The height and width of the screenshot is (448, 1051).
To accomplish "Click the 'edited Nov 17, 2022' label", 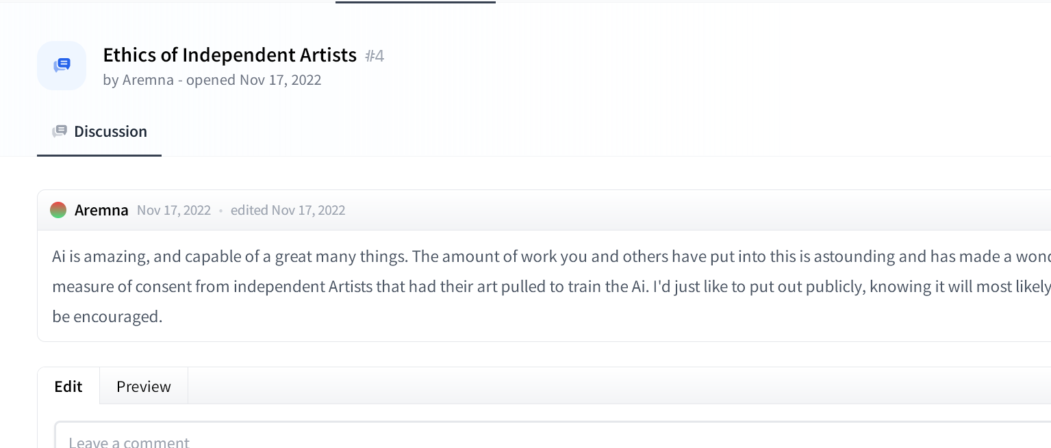I will 288,210.
